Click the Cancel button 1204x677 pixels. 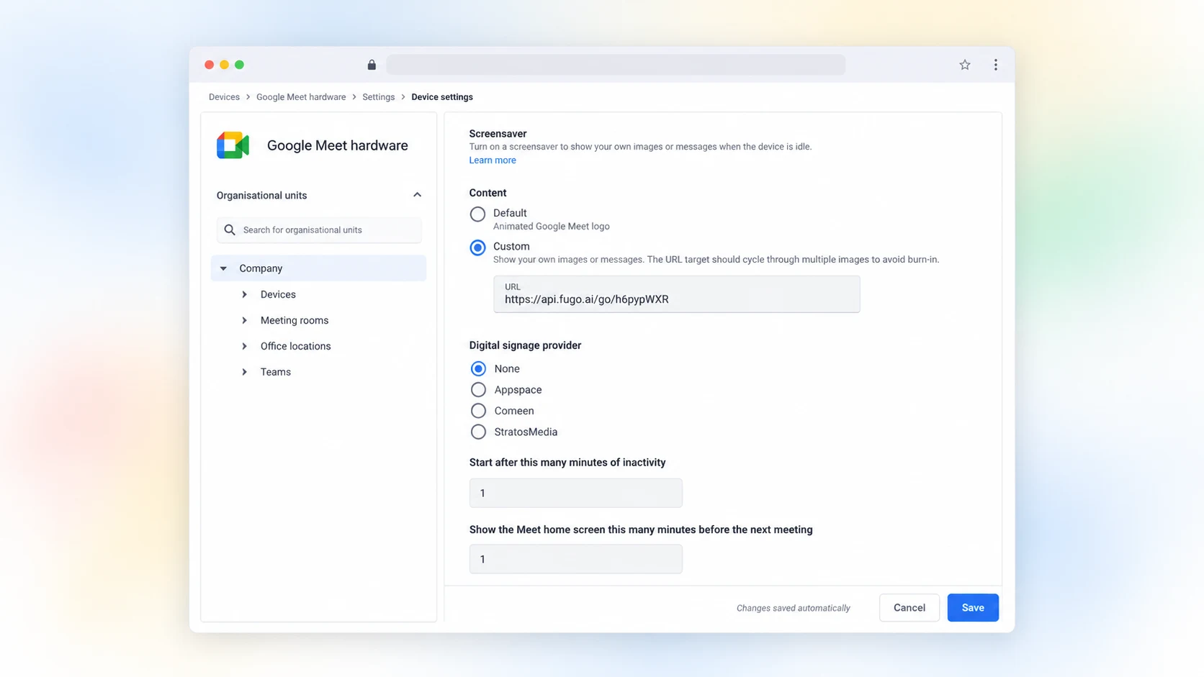tap(909, 608)
